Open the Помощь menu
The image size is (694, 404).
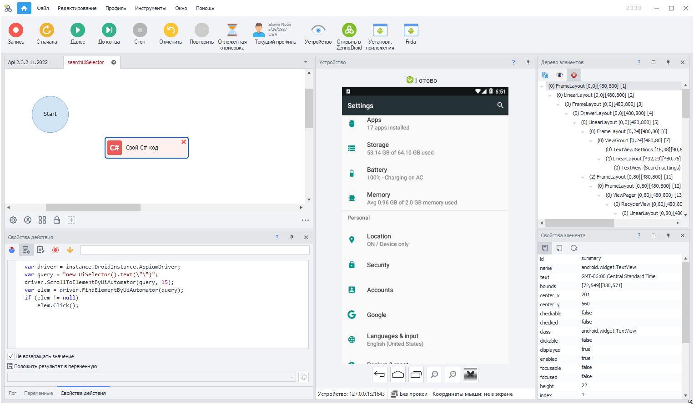(x=205, y=8)
